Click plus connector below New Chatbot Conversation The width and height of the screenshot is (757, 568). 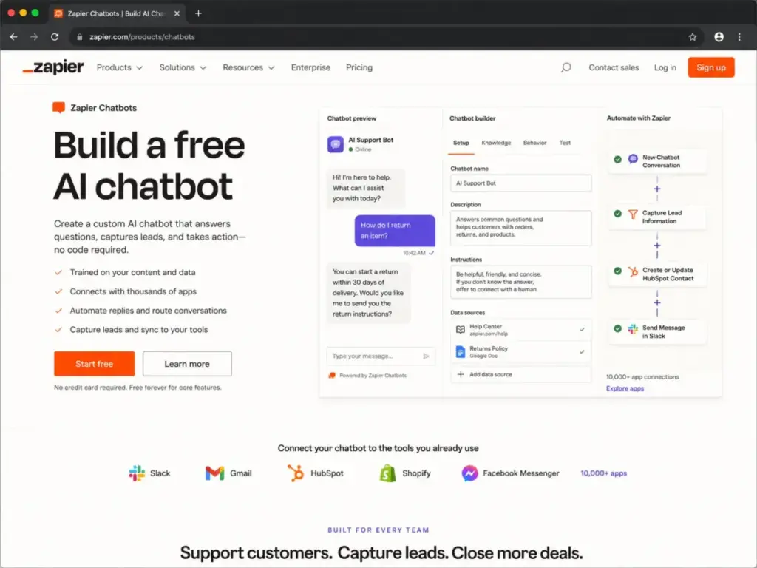pos(657,189)
